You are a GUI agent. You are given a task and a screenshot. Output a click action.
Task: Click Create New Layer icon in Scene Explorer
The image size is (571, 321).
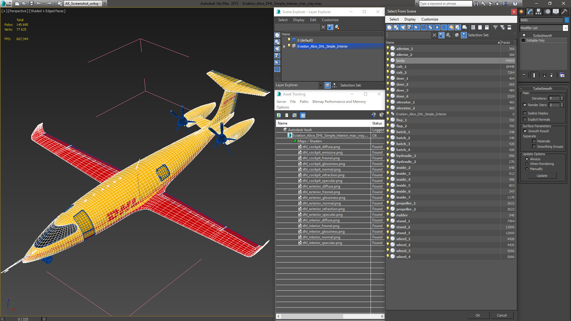point(337,27)
